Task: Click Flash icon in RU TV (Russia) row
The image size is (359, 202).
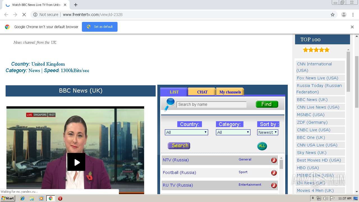Action: [x=274, y=185]
